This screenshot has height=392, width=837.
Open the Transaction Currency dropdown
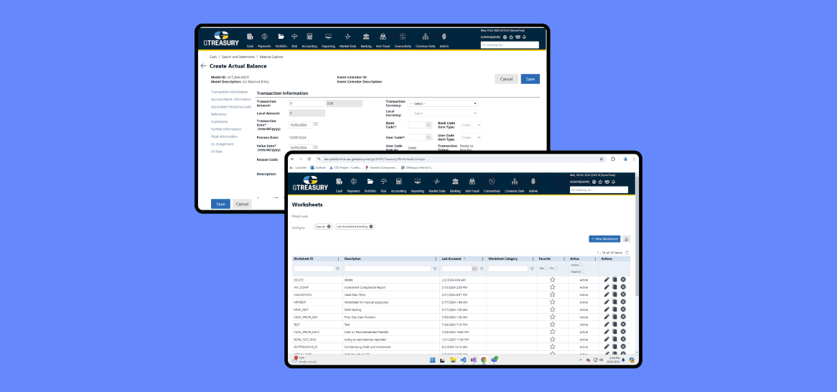click(442, 103)
